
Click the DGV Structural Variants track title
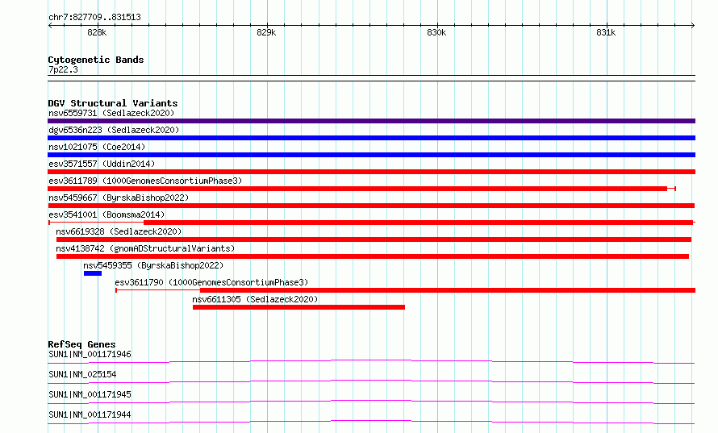point(113,103)
